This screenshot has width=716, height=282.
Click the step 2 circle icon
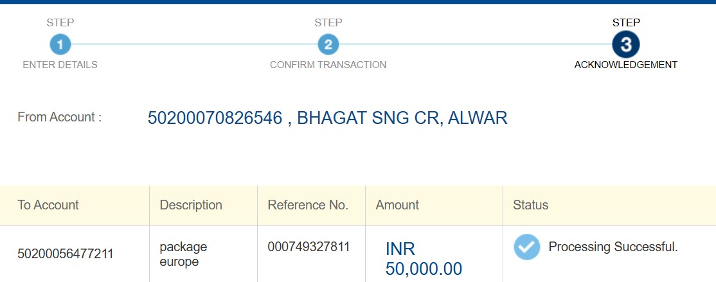click(x=328, y=44)
